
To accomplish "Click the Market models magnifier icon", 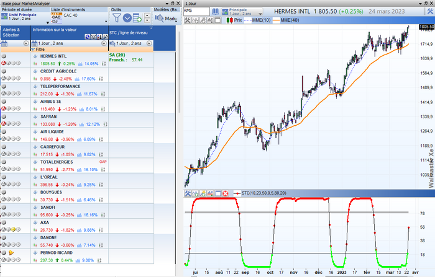I will coord(159,18).
